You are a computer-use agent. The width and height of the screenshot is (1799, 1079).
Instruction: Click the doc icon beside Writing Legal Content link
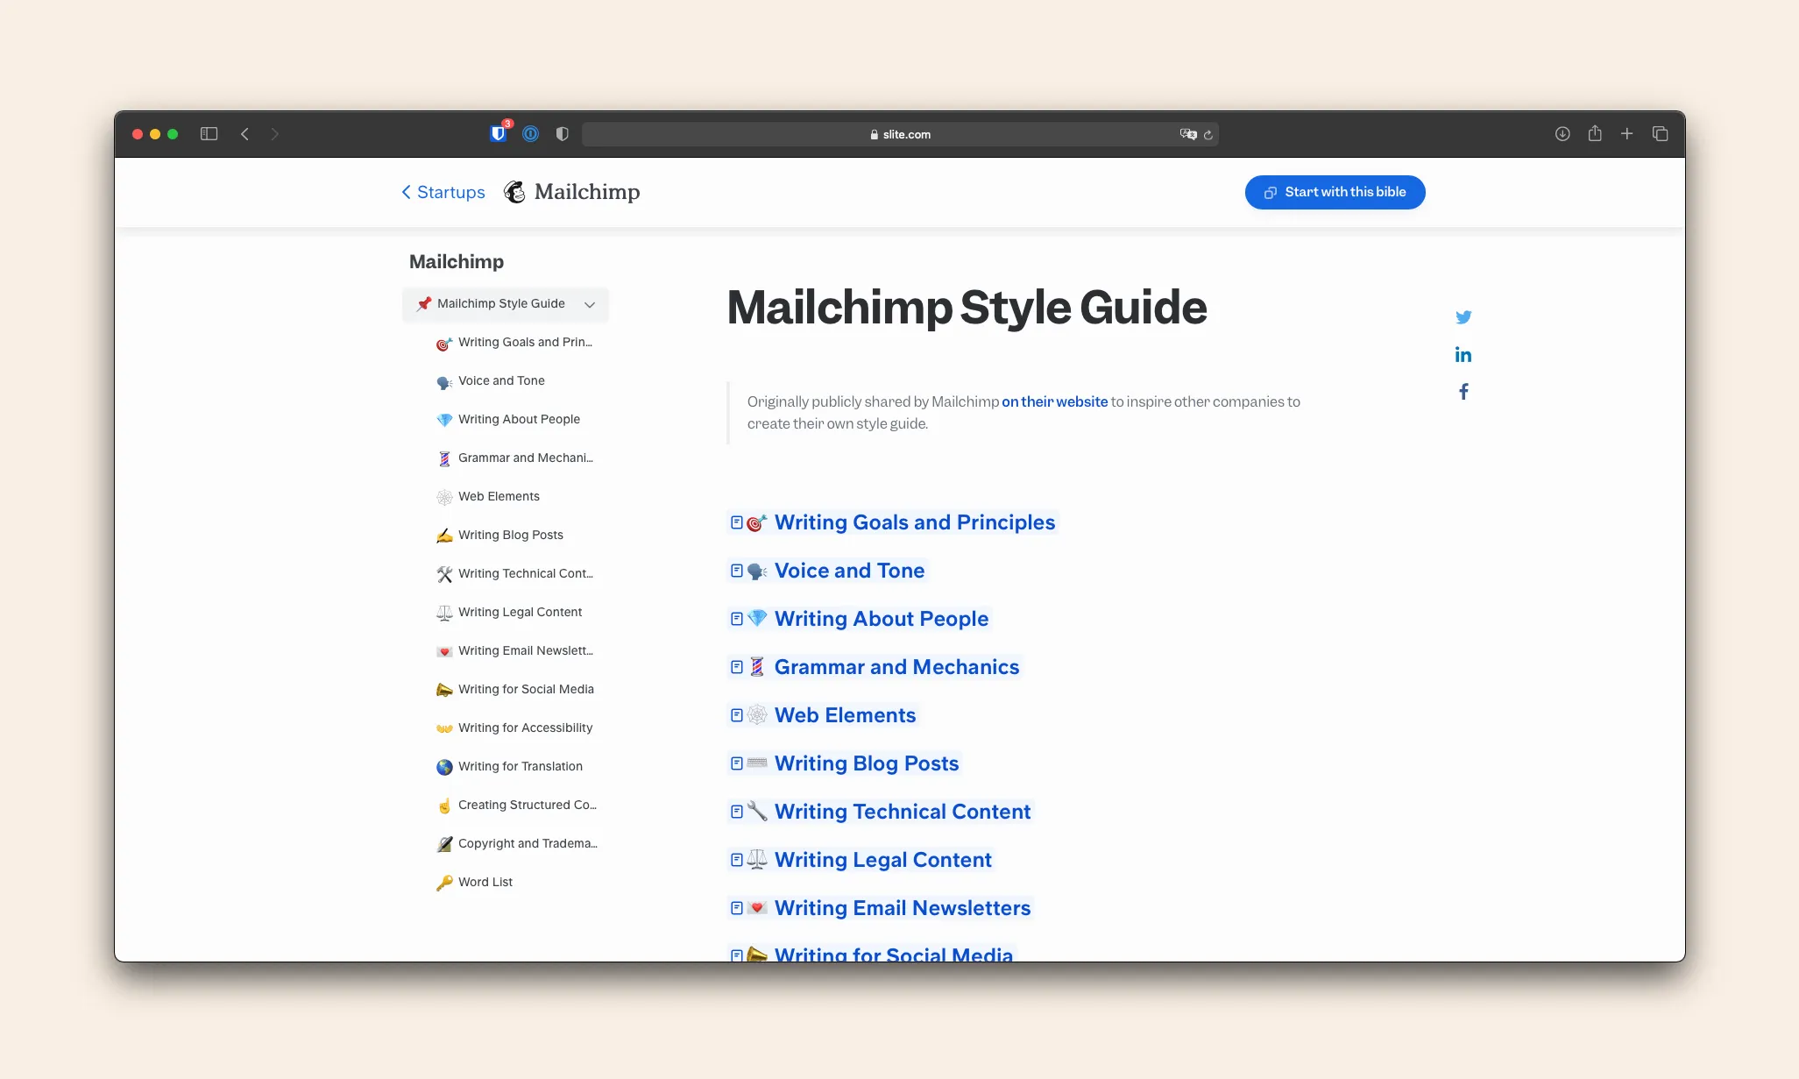pyautogui.click(x=737, y=860)
